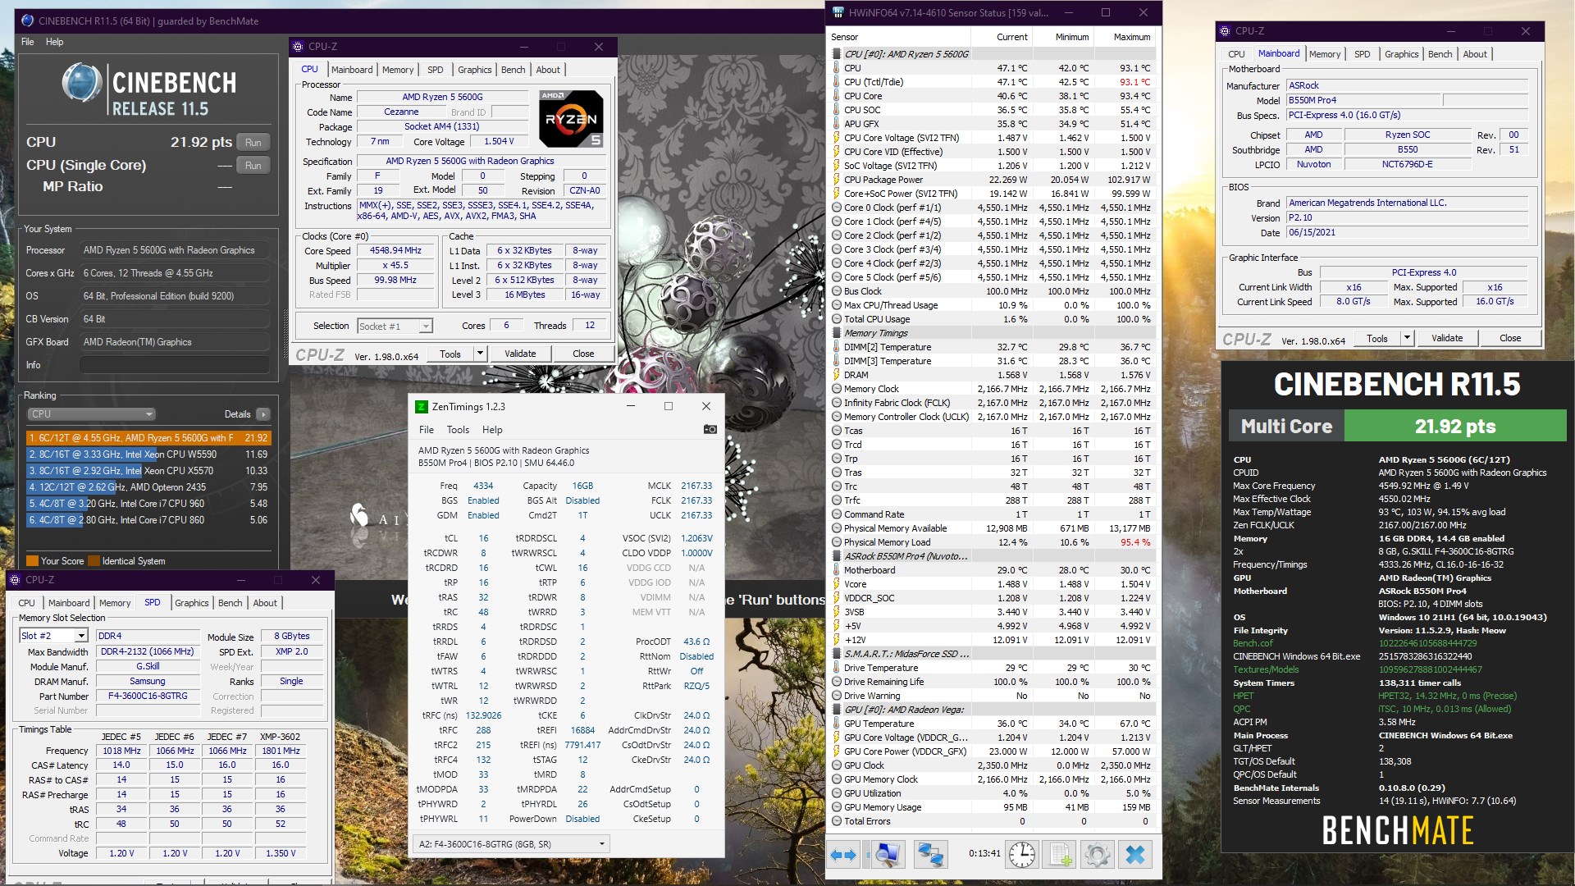The height and width of the screenshot is (886, 1575).
Task: Click orange Your Score legend swatch
Action: point(32,561)
